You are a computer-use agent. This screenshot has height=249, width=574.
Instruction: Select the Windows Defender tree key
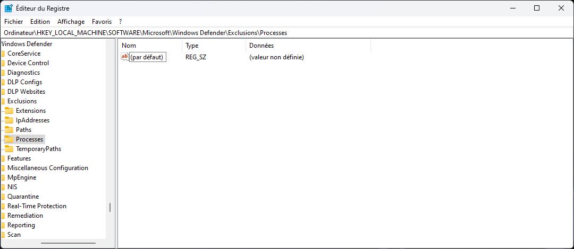tap(27, 44)
